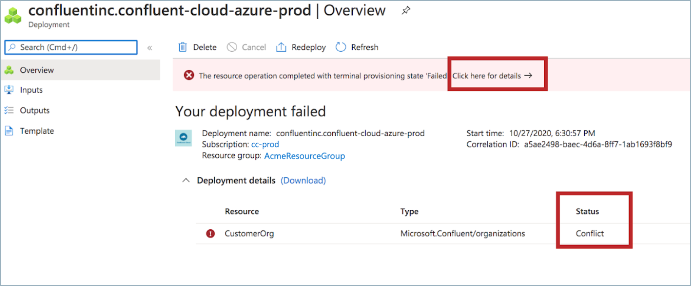Click the Delete trash can icon

pos(183,47)
